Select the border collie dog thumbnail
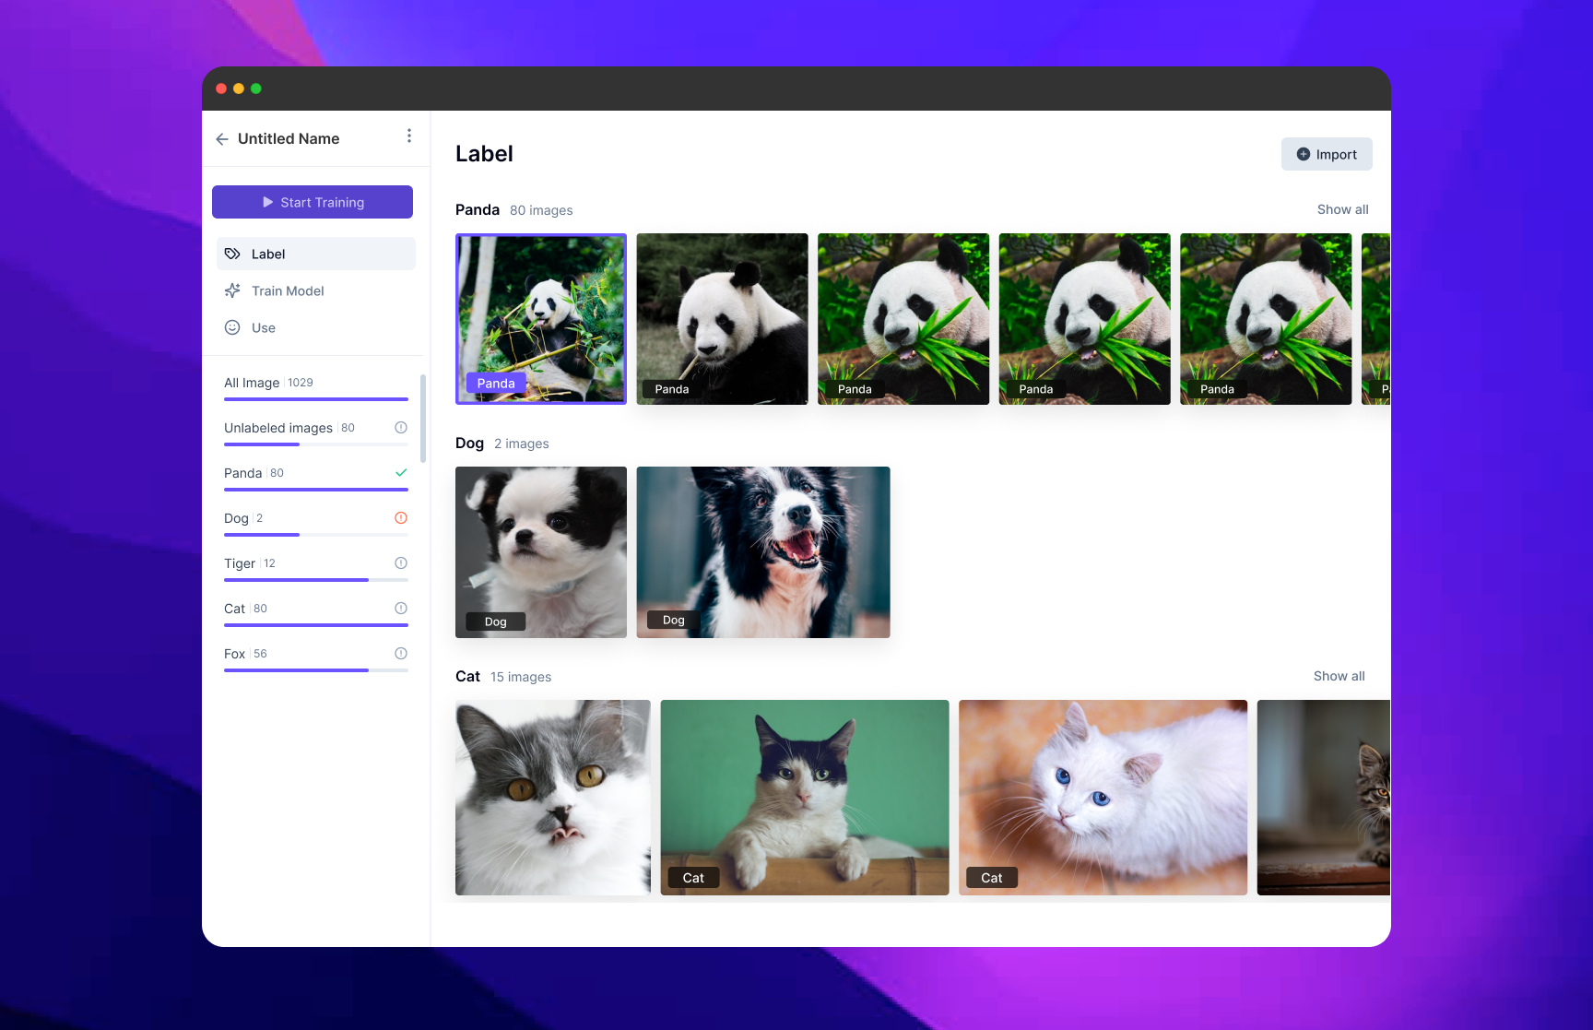The width and height of the screenshot is (1593, 1030). [763, 552]
